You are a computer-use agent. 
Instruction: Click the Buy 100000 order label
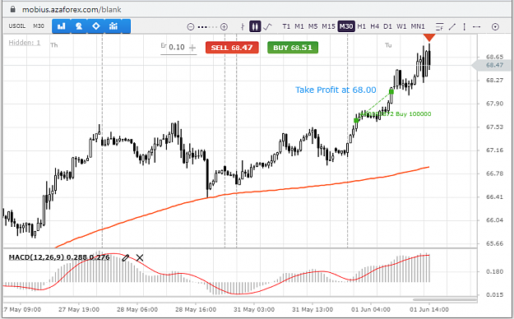414,114
